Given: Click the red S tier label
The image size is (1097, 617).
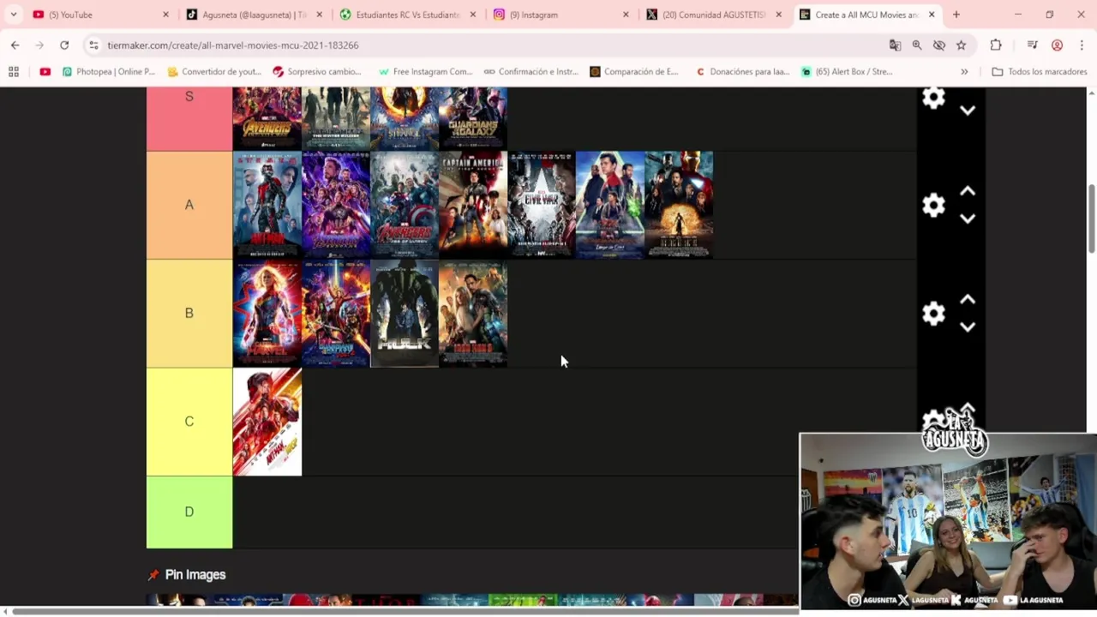Looking at the screenshot, I should [189, 118].
